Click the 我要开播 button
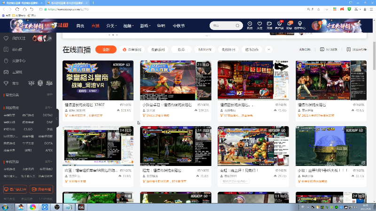Screen dimensions: 376x211 click(x=41, y=189)
